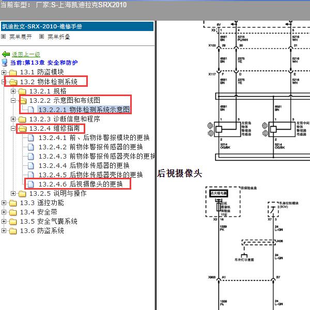Open 13.2.4.5 后物体传感器壳体的更换
Screen dimensions: 310x310
[90, 175]
